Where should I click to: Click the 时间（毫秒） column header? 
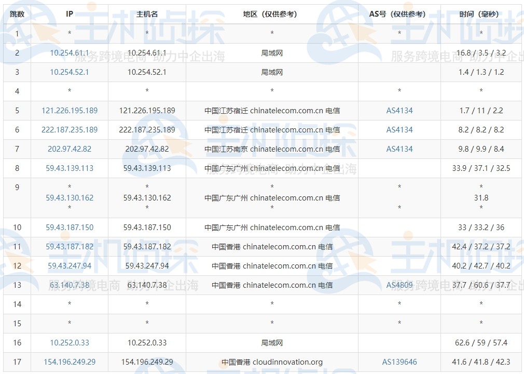[481, 15]
